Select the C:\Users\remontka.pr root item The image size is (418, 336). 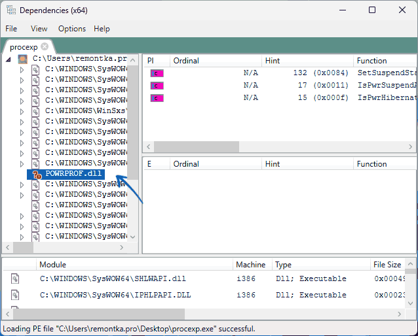coord(80,59)
